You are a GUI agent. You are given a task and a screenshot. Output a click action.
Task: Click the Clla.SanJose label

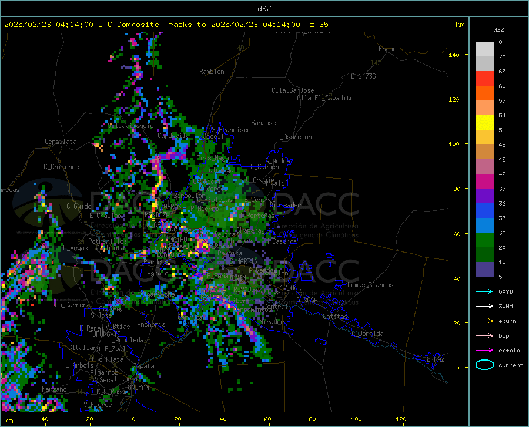(x=293, y=90)
